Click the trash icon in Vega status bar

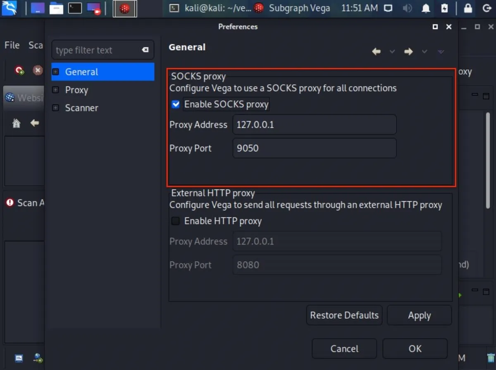pos(490,358)
